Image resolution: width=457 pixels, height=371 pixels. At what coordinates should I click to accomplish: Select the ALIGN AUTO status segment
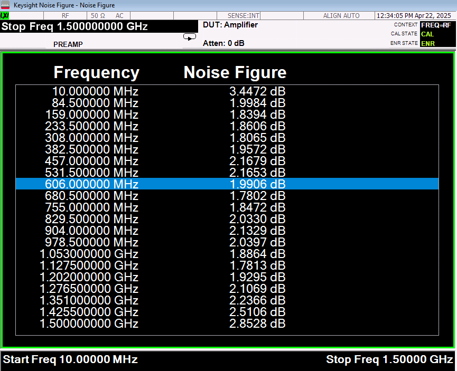341,16
